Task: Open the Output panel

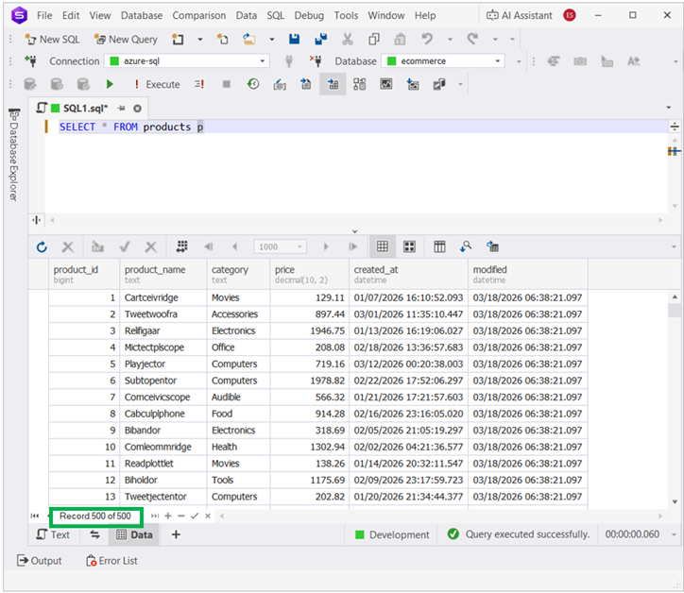Action: point(40,561)
